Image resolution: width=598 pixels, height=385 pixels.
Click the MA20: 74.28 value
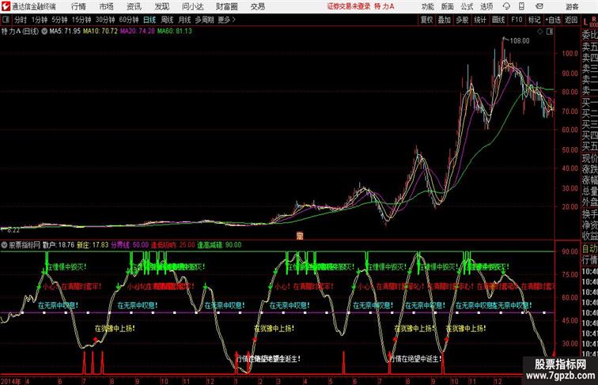click(138, 32)
